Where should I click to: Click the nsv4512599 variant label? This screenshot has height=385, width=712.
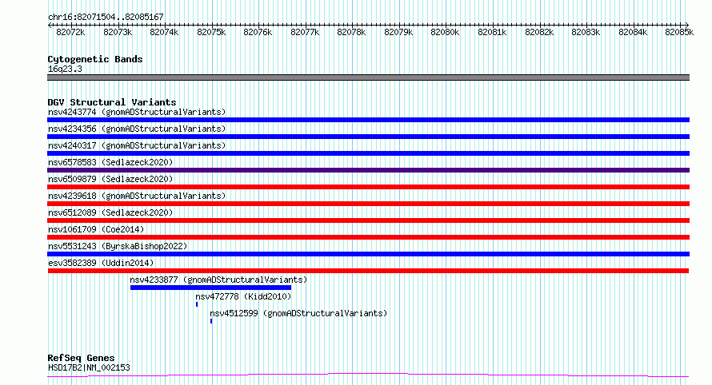click(x=298, y=313)
